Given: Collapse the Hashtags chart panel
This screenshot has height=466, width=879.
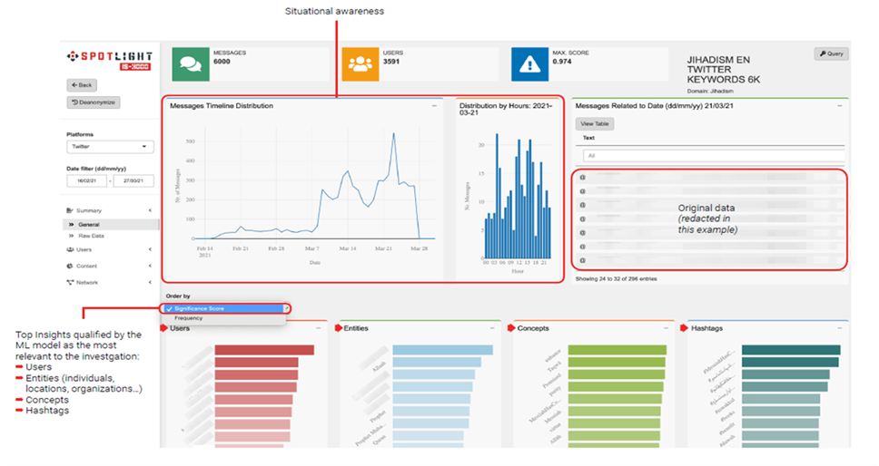Looking at the screenshot, I should (x=840, y=328).
